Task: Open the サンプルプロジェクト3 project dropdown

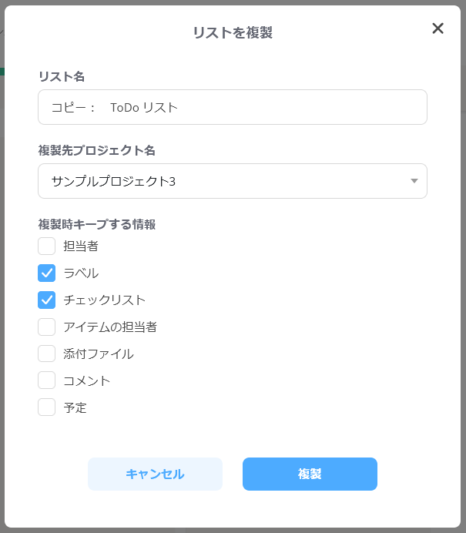Action: (233, 181)
